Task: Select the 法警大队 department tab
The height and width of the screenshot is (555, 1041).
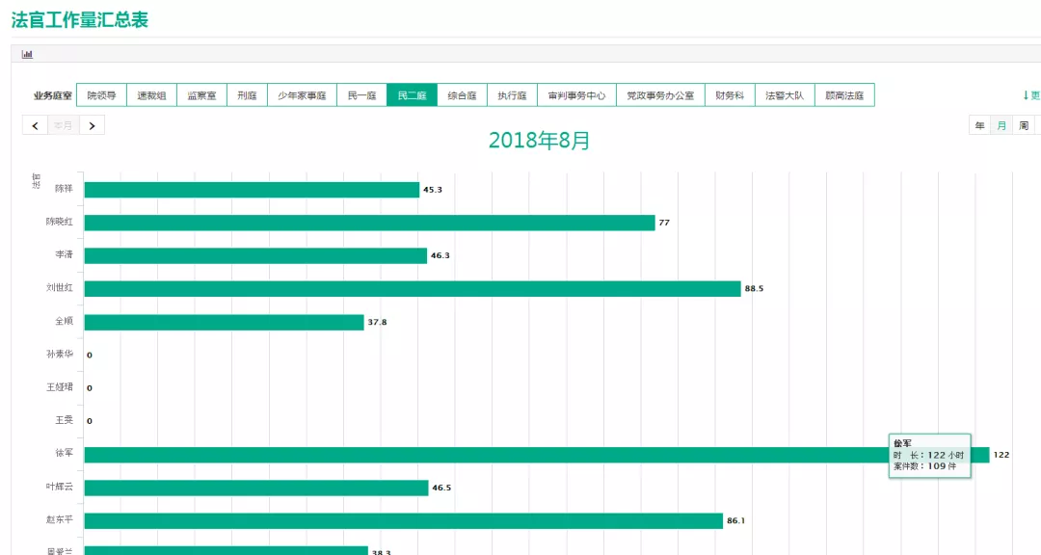Action: point(785,95)
